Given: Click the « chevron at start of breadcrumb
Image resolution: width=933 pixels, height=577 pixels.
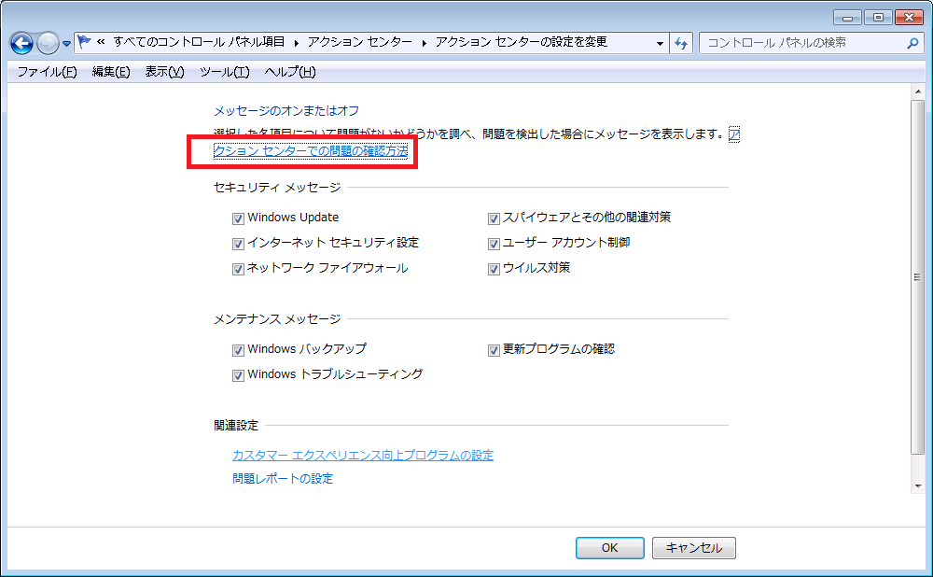Looking at the screenshot, I should [101, 43].
